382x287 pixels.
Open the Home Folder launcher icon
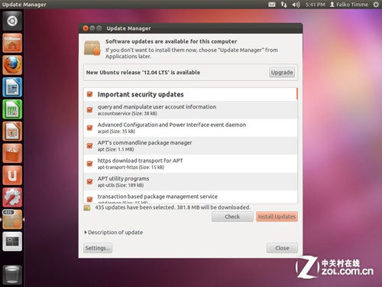(12, 43)
